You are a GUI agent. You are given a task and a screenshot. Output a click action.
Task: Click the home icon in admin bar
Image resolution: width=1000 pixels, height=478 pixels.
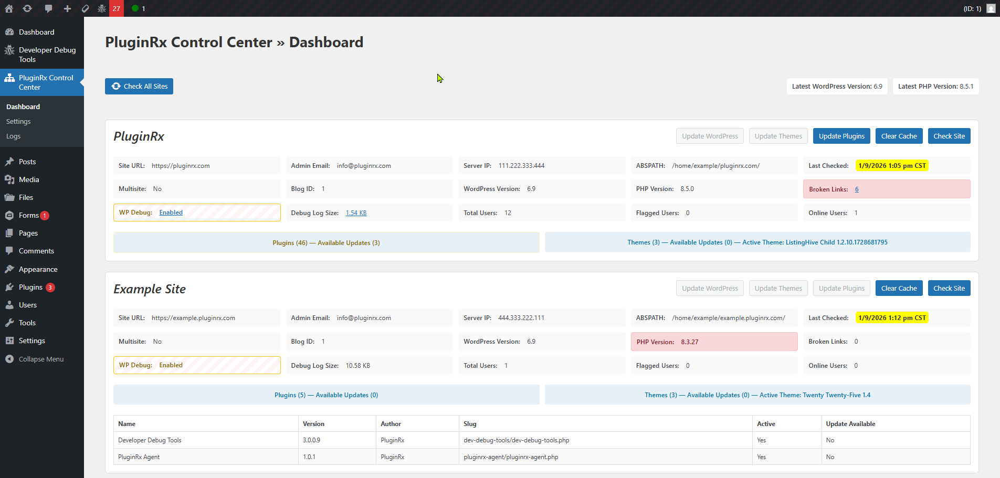pos(9,8)
